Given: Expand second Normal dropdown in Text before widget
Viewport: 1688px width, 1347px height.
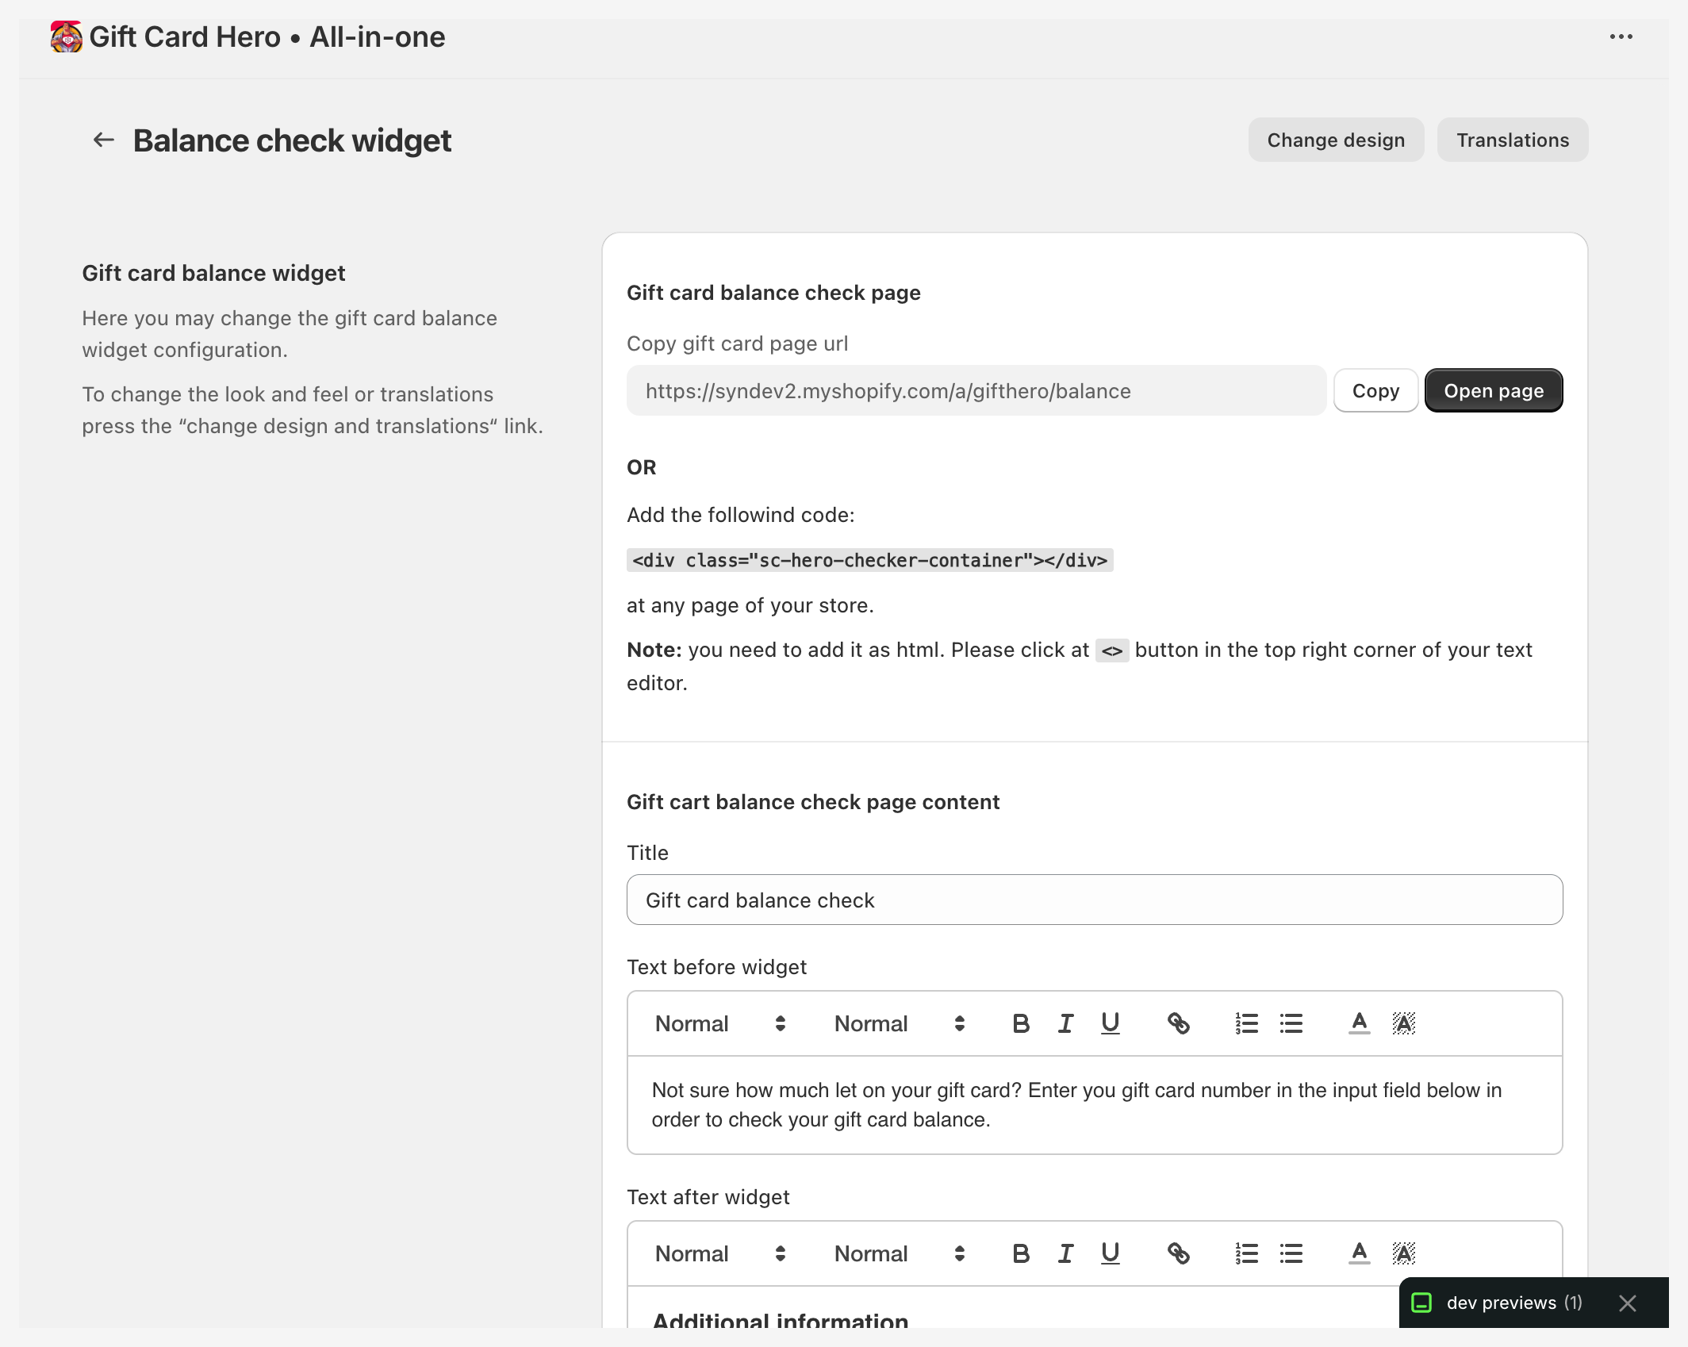Looking at the screenshot, I should coord(899,1023).
